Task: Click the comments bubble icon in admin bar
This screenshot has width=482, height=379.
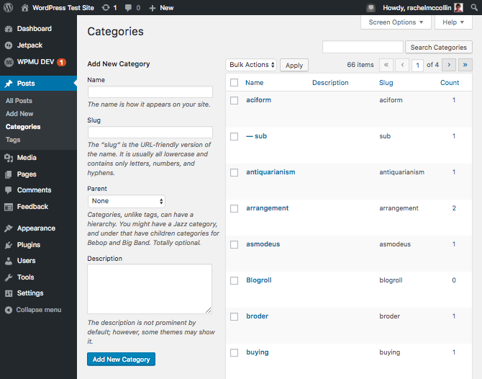Action: click(x=129, y=7)
